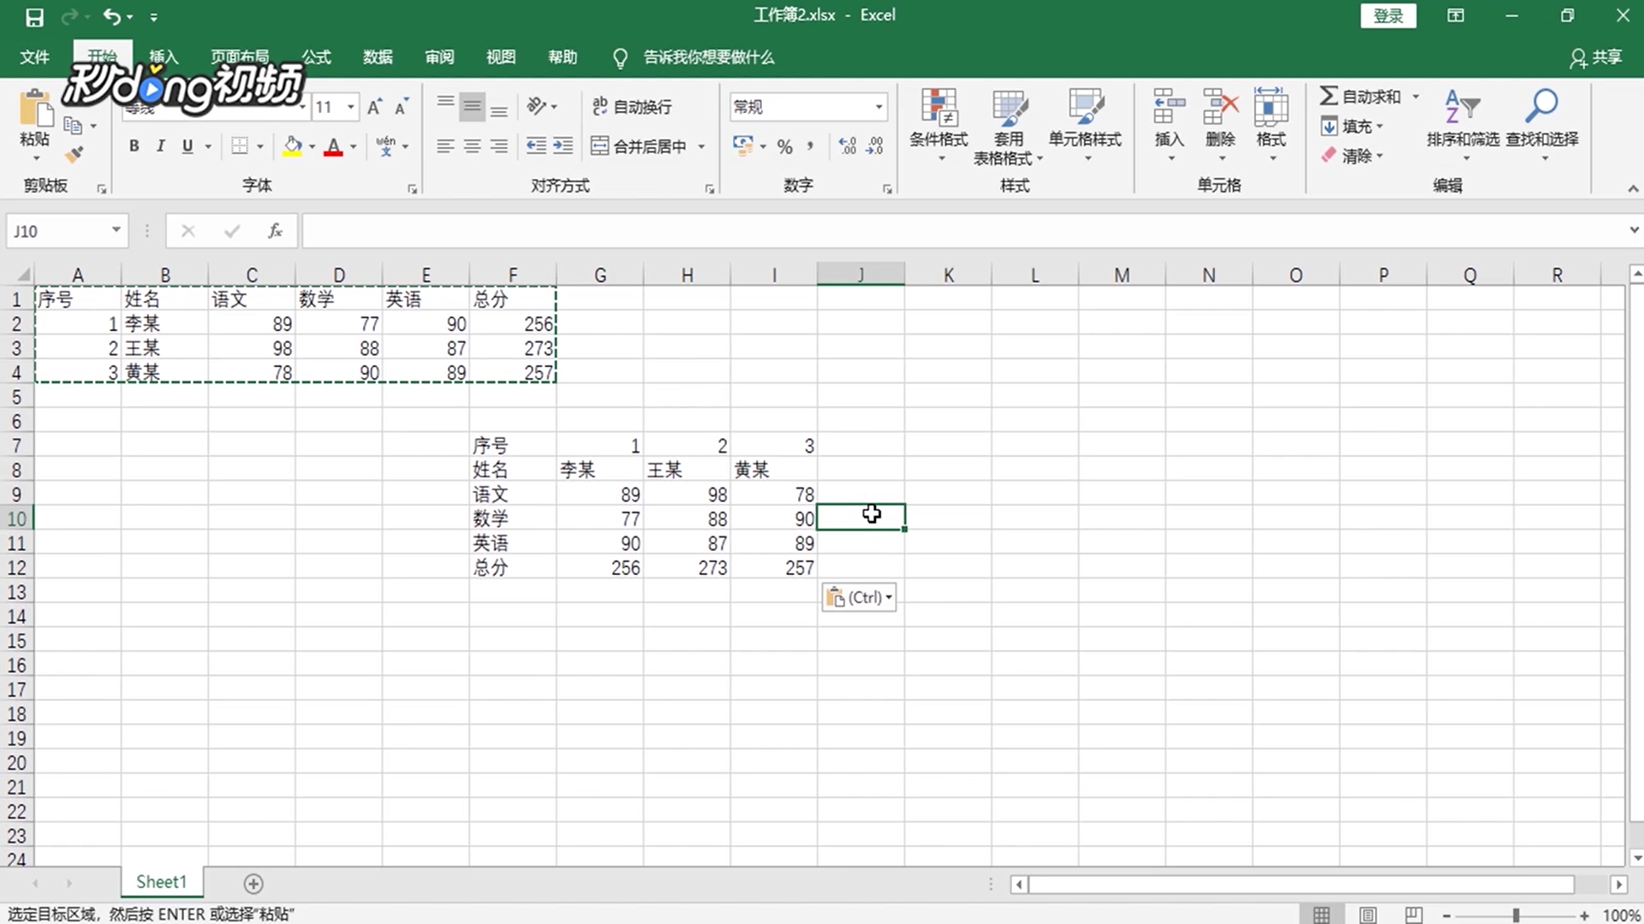Toggle italic formatting
This screenshot has width=1644, height=924.
[160, 146]
